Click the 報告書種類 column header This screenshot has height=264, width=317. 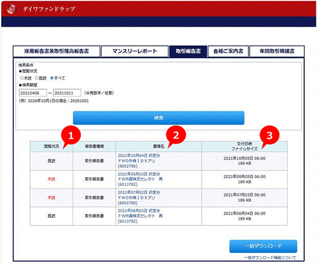94,146
